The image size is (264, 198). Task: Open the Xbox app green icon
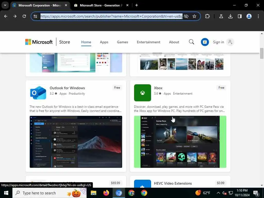tap(142, 93)
